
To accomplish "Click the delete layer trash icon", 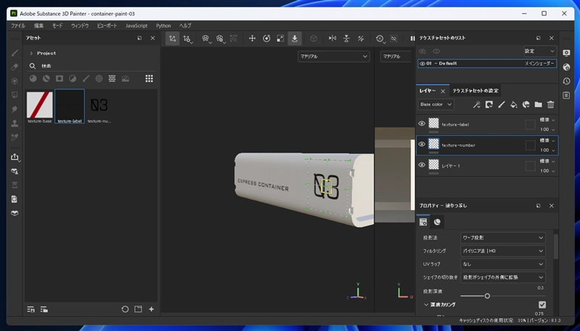I will pos(550,105).
